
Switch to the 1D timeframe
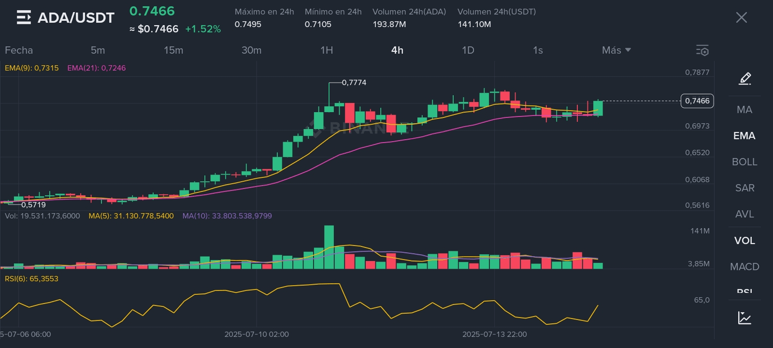click(468, 50)
